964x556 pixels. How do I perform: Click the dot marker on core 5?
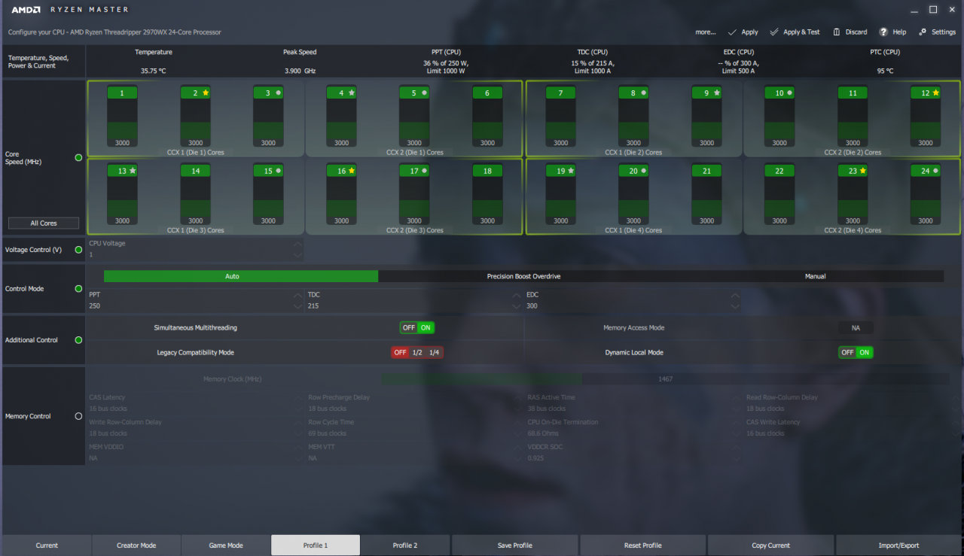(424, 93)
